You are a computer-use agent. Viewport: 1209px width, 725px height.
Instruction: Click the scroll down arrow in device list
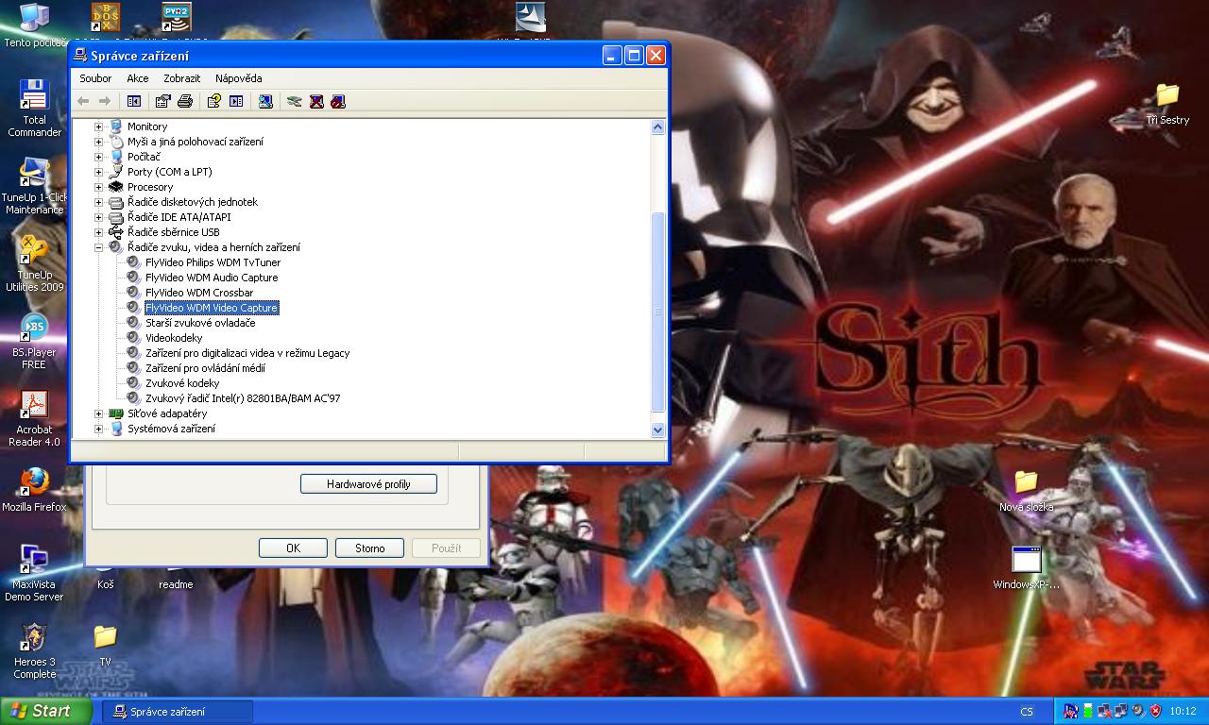658,430
